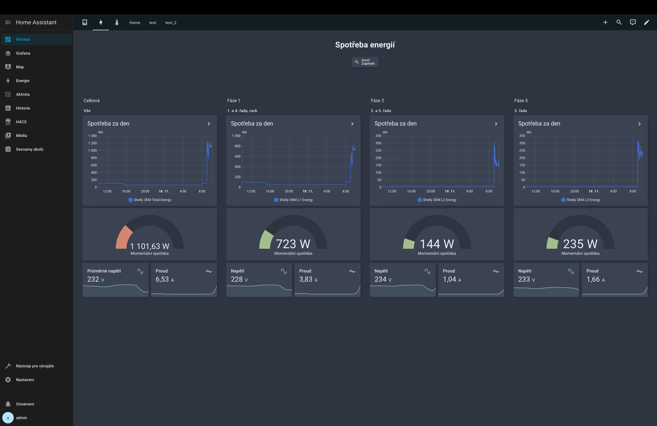The width and height of the screenshot is (657, 426).
Task: Open Grafana from sidebar
Action: (x=23, y=53)
